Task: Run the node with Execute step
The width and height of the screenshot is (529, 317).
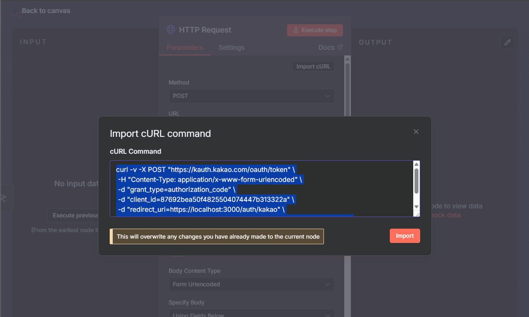Action: click(x=315, y=30)
